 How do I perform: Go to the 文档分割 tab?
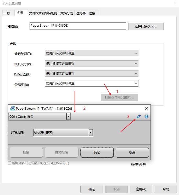pyautogui.click(x=67, y=13)
